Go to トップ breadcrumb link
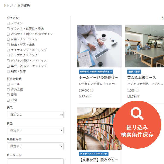The height and width of the screenshot is (164, 164). [8, 5]
